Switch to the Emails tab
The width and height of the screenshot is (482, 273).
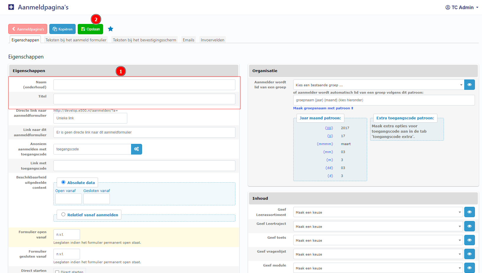coord(188,40)
